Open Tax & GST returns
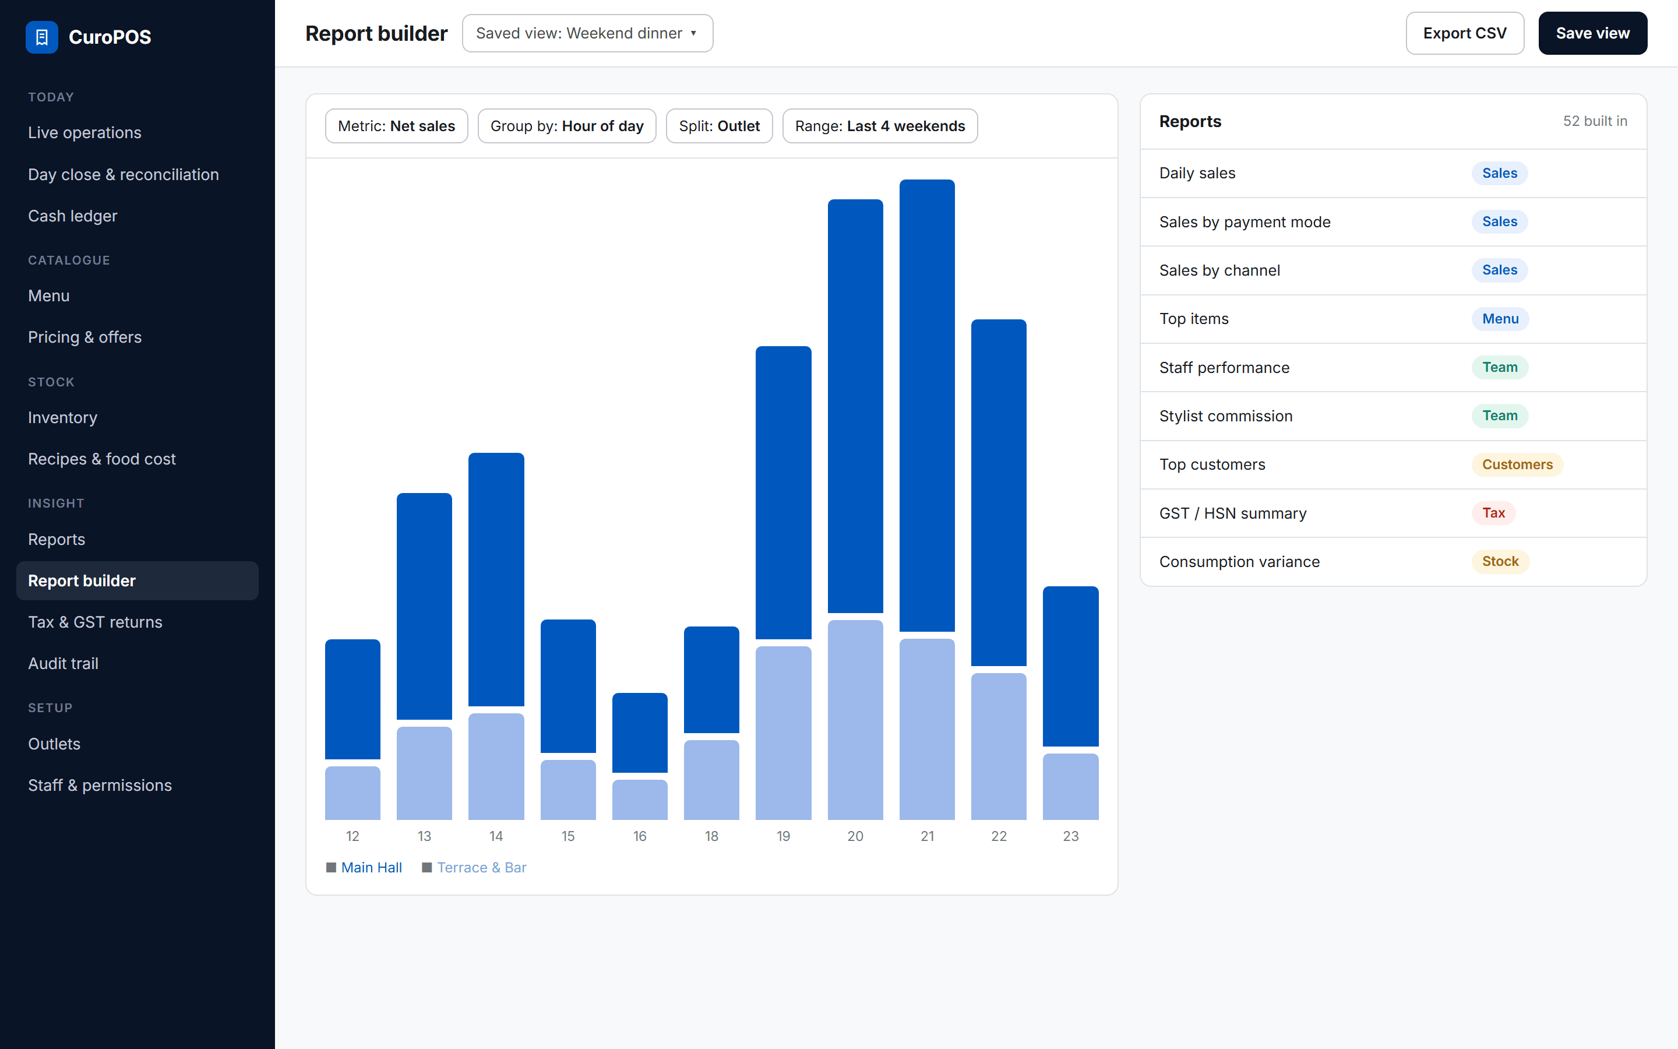 point(138,622)
